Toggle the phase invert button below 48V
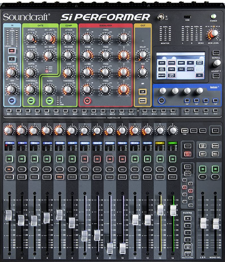 click(x=12, y=59)
